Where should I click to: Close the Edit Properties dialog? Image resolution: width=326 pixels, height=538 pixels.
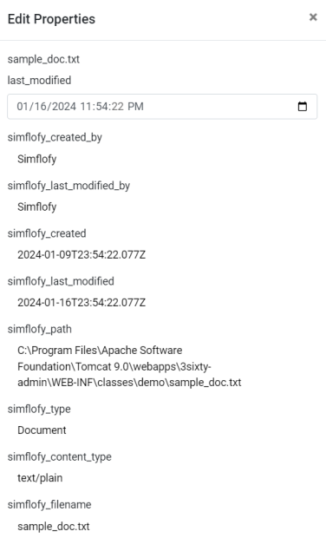(313, 17)
